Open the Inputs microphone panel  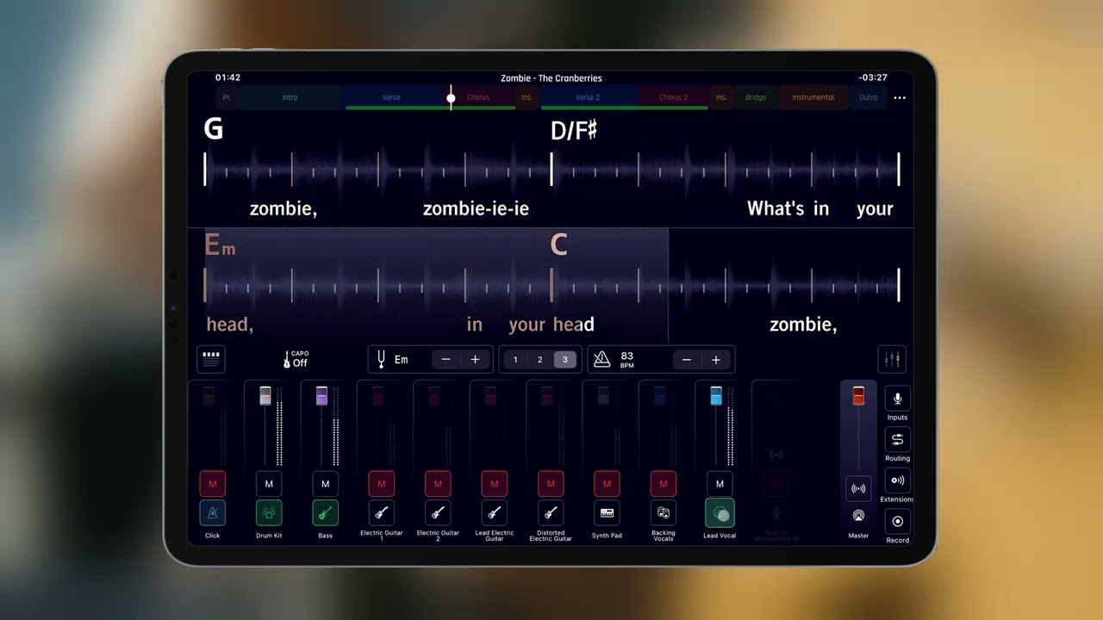tap(897, 399)
